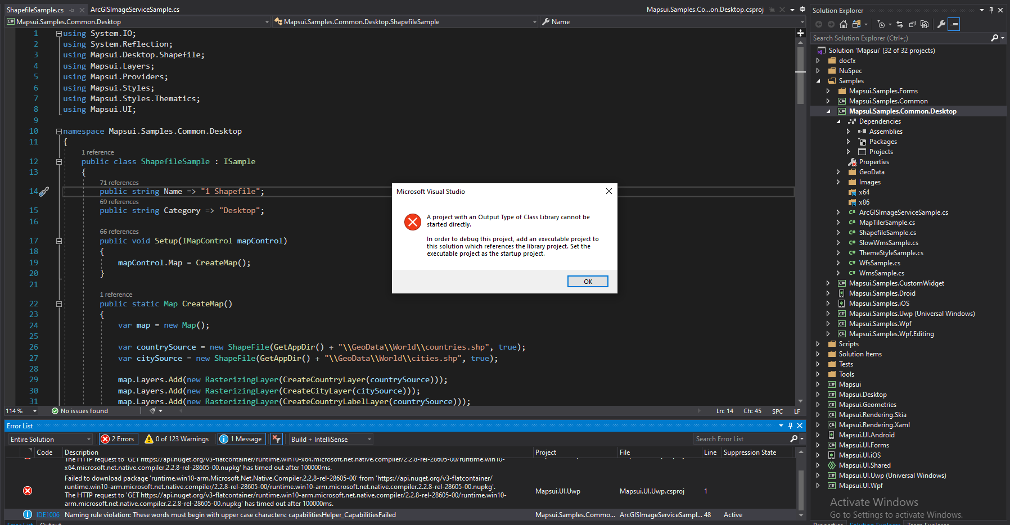
Task: Click the Pending Changes clock icon
Action: [881, 24]
